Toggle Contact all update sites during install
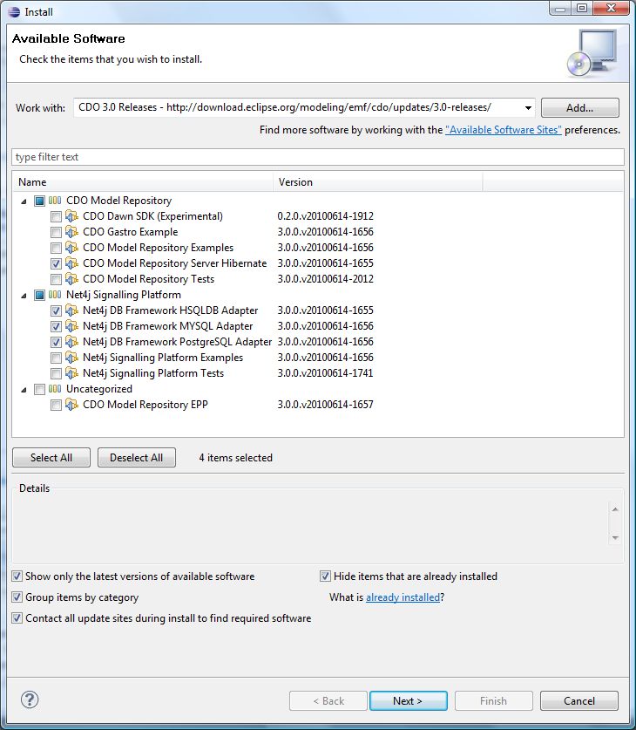The height and width of the screenshot is (730, 636). point(17,618)
